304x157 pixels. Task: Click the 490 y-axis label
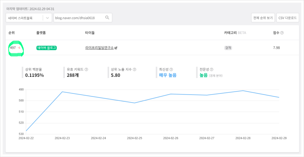pyautogui.click(x=21, y=90)
